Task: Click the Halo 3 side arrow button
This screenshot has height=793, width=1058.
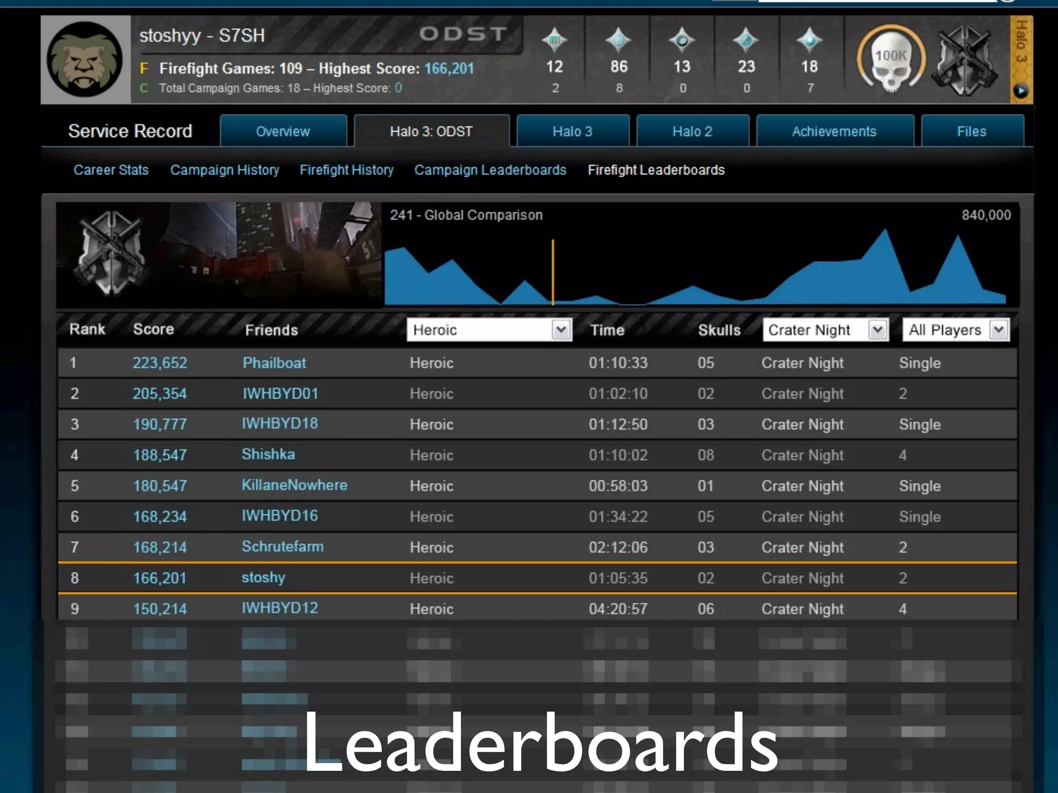Action: click(1021, 91)
